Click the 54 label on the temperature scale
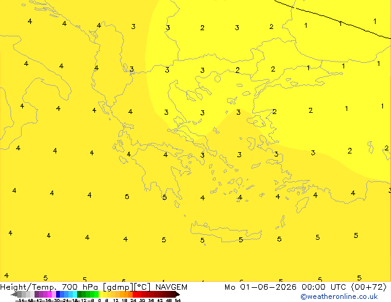The height and width of the screenshot is (302, 391). (x=178, y=300)
